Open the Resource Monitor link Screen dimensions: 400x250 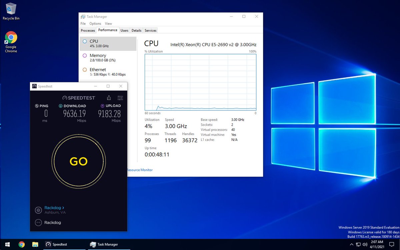pos(140,170)
